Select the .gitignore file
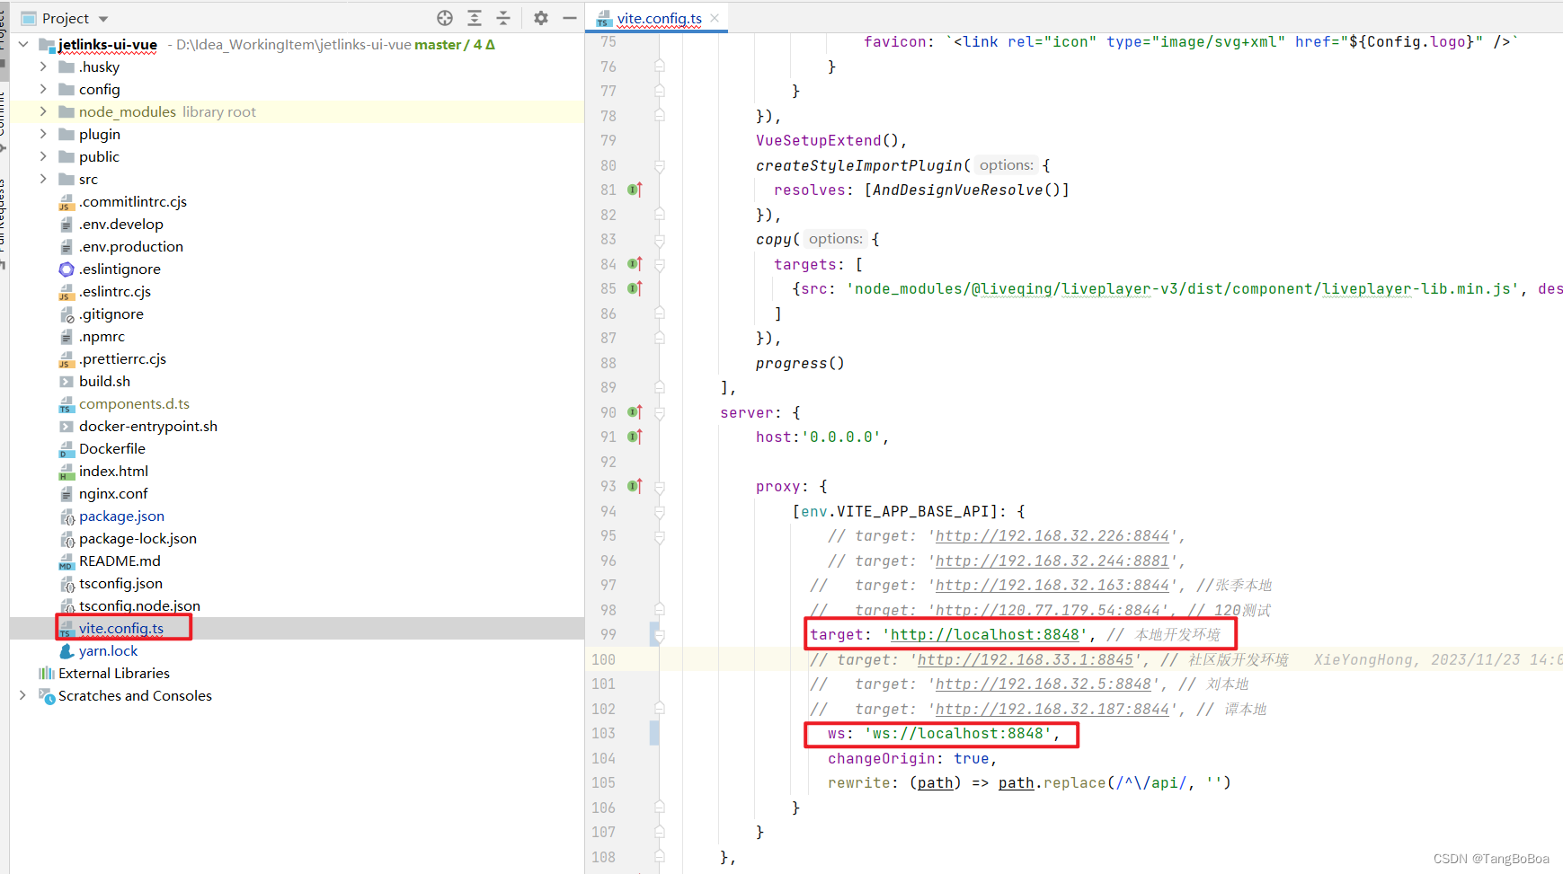The width and height of the screenshot is (1563, 874). point(111,313)
